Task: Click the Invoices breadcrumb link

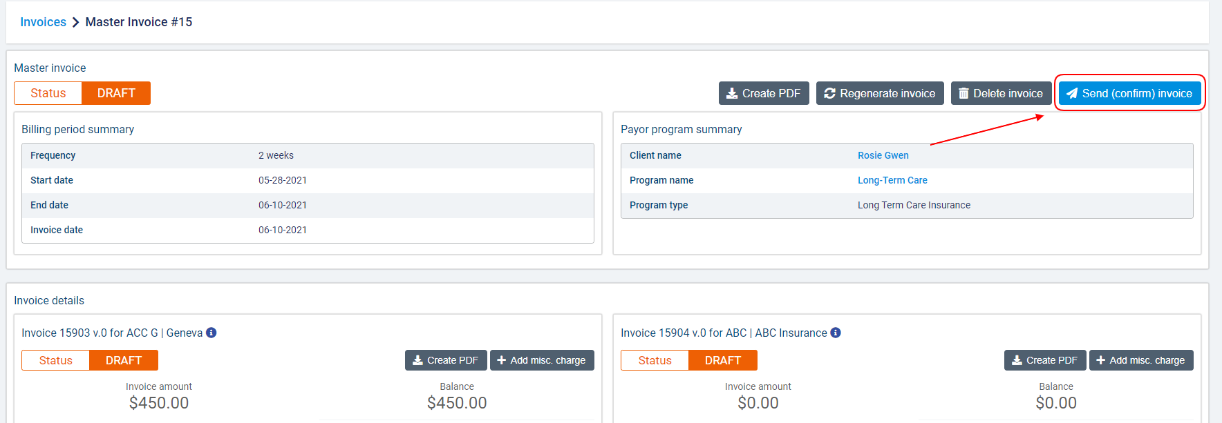Action: [43, 22]
